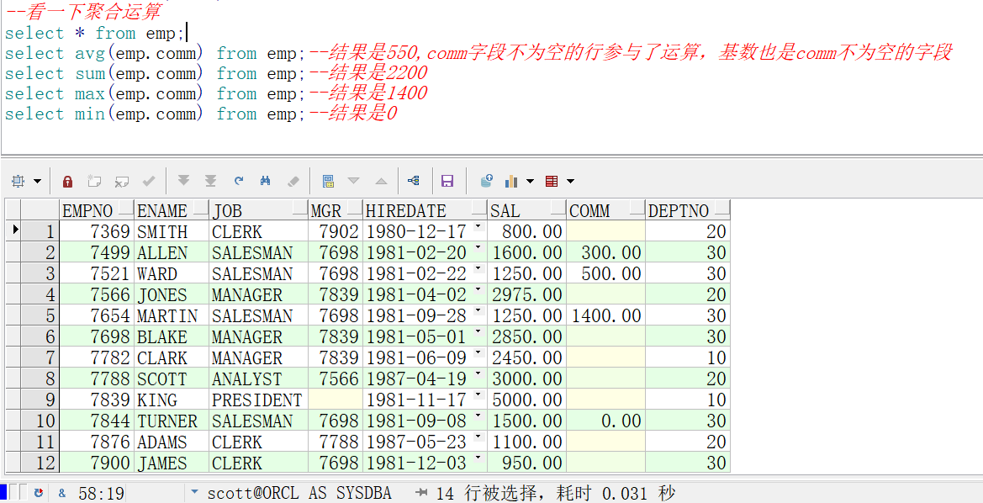The width and height of the screenshot is (983, 503).
Task: Expand the chart icon dropdown arrow
Action: (x=530, y=180)
